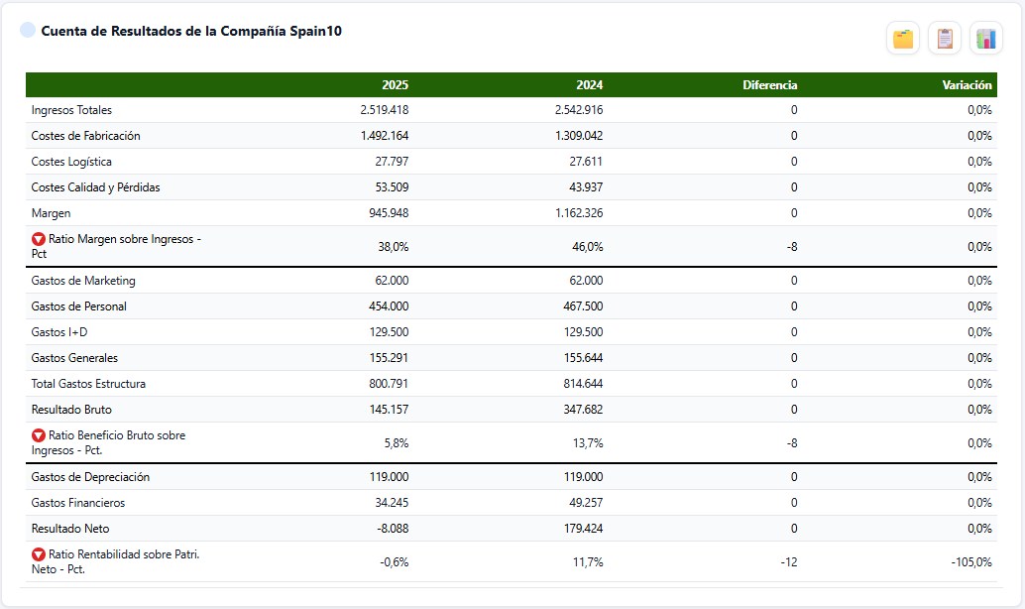Select the 'Gastos I+D' row label
This screenshot has width=1025, height=609.
[58, 332]
